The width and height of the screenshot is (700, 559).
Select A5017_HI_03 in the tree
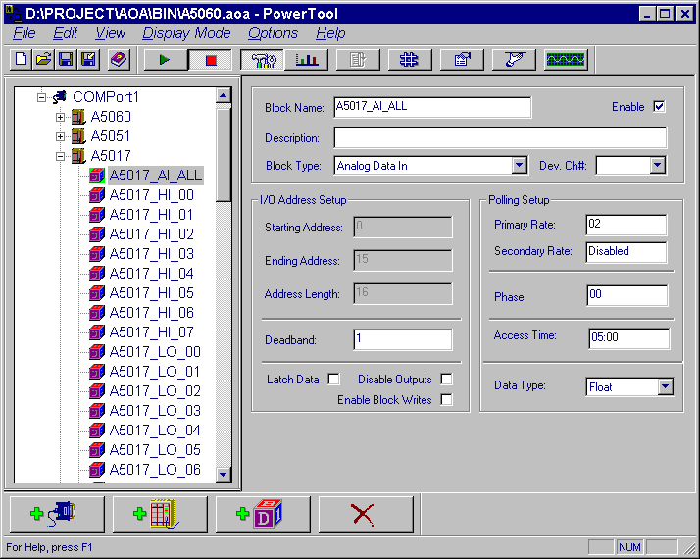pyautogui.click(x=151, y=254)
